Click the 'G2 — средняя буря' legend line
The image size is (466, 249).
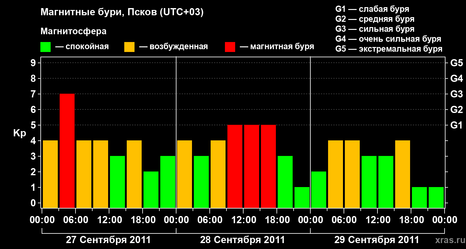click(x=375, y=19)
